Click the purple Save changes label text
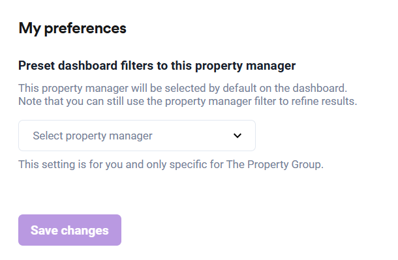 70,231
